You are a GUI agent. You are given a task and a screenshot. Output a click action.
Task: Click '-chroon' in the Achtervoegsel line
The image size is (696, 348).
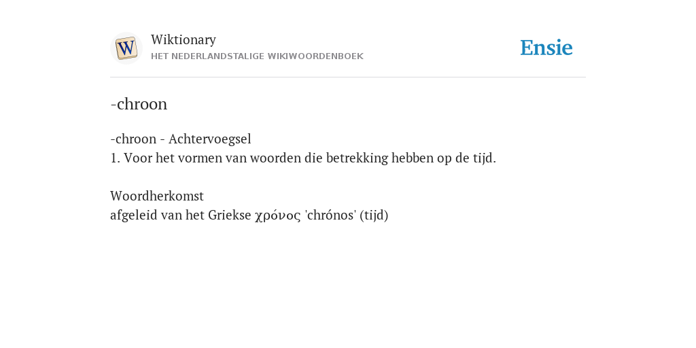coord(133,139)
